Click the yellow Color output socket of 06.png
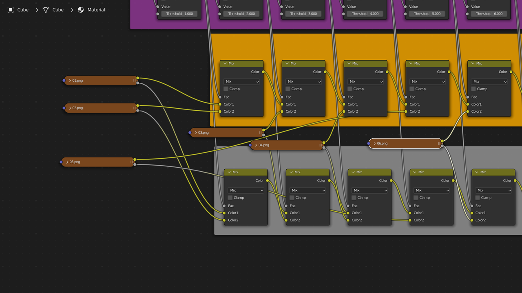The width and height of the screenshot is (522, 293). pyautogui.click(x=442, y=141)
